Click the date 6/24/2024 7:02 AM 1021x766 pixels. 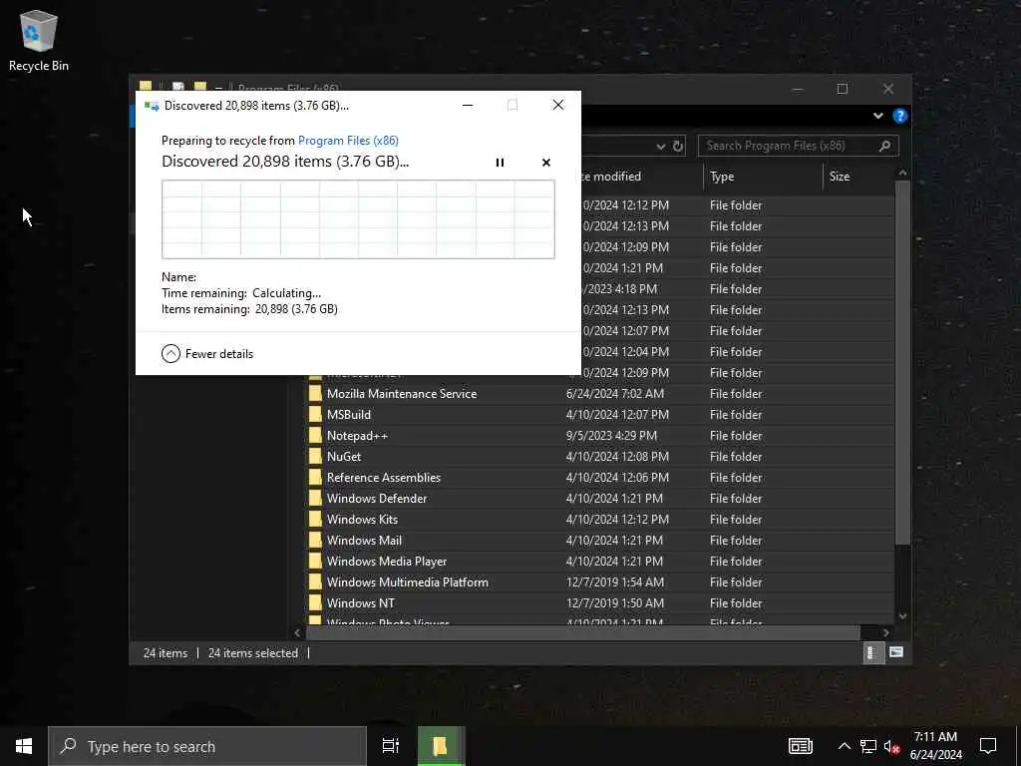(614, 393)
